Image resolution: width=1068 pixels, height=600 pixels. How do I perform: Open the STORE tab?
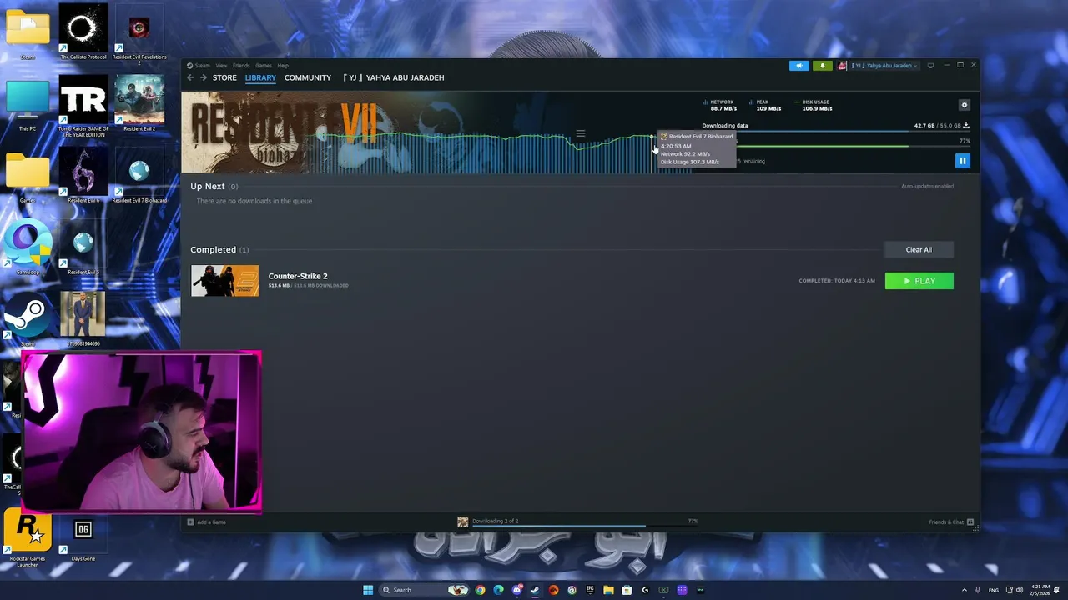(224, 77)
